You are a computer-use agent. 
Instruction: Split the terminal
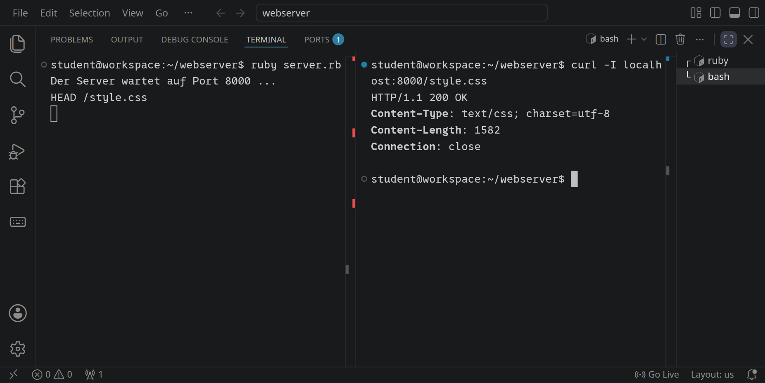pos(661,39)
